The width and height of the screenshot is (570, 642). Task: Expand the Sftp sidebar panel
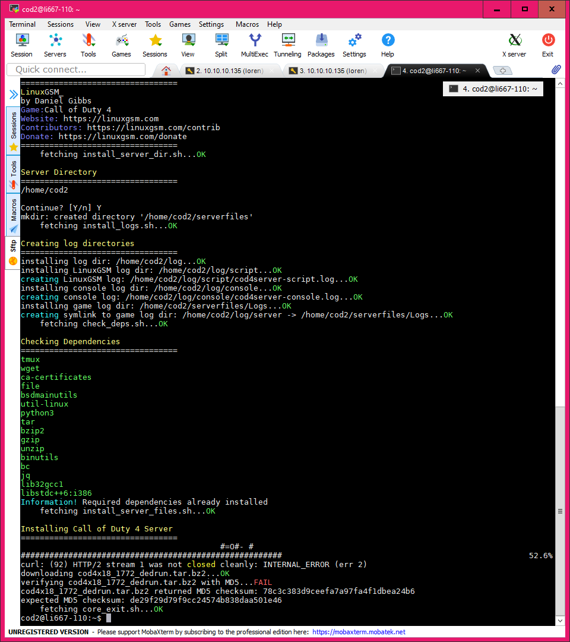12,250
